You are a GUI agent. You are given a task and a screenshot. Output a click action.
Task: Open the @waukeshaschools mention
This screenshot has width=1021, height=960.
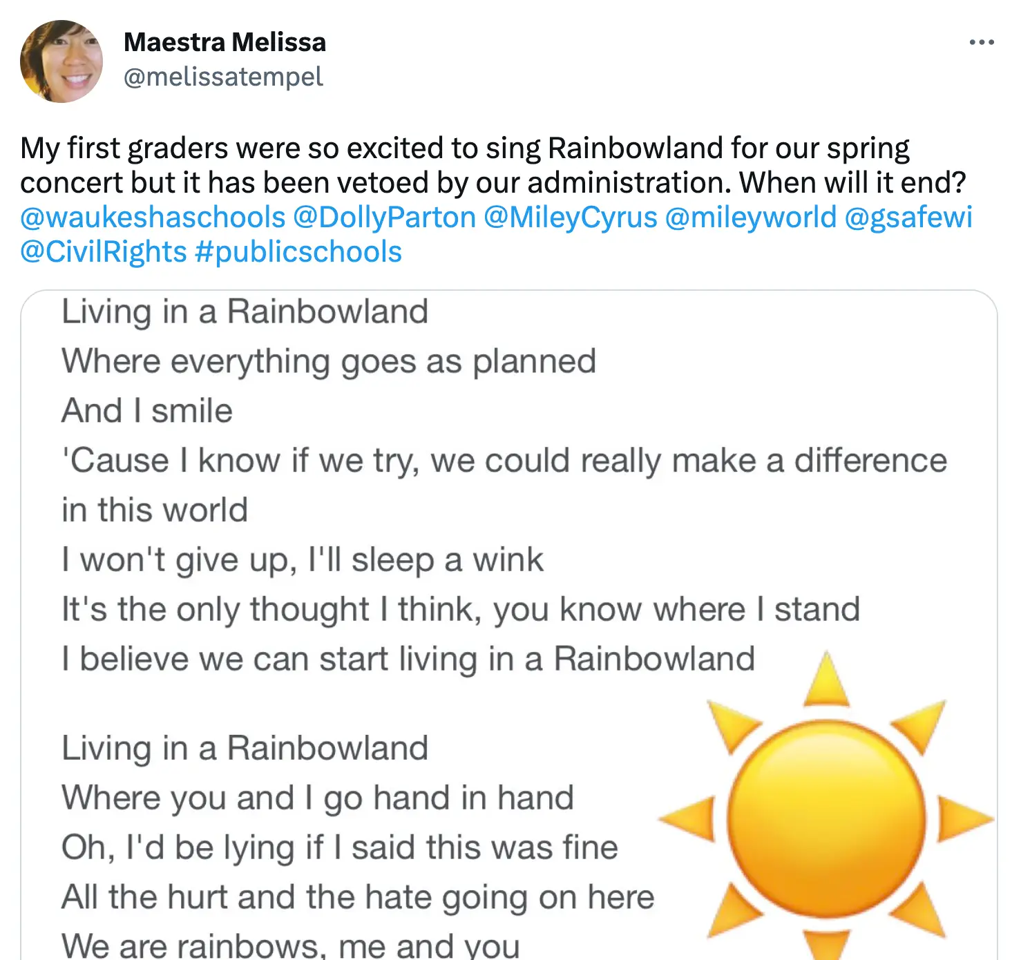pyautogui.click(x=153, y=218)
